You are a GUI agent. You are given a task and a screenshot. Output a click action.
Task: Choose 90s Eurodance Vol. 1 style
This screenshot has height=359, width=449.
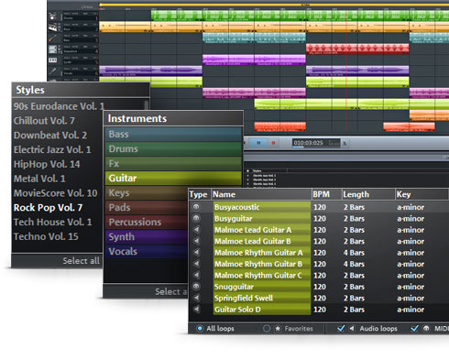(x=59, y=106)
